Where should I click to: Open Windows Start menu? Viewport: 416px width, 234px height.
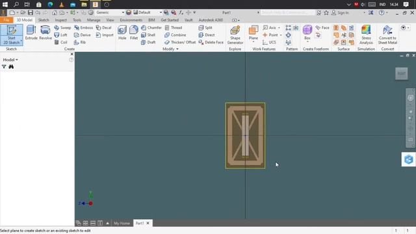[x=5, y=5]
